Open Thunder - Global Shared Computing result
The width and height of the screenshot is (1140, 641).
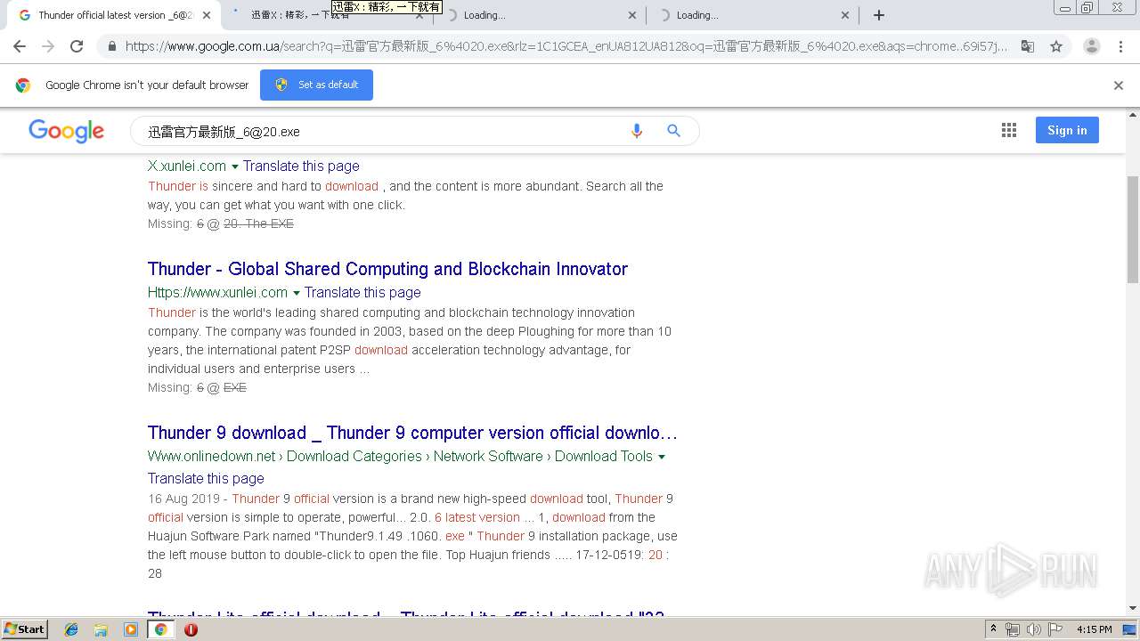coord(387,269)
